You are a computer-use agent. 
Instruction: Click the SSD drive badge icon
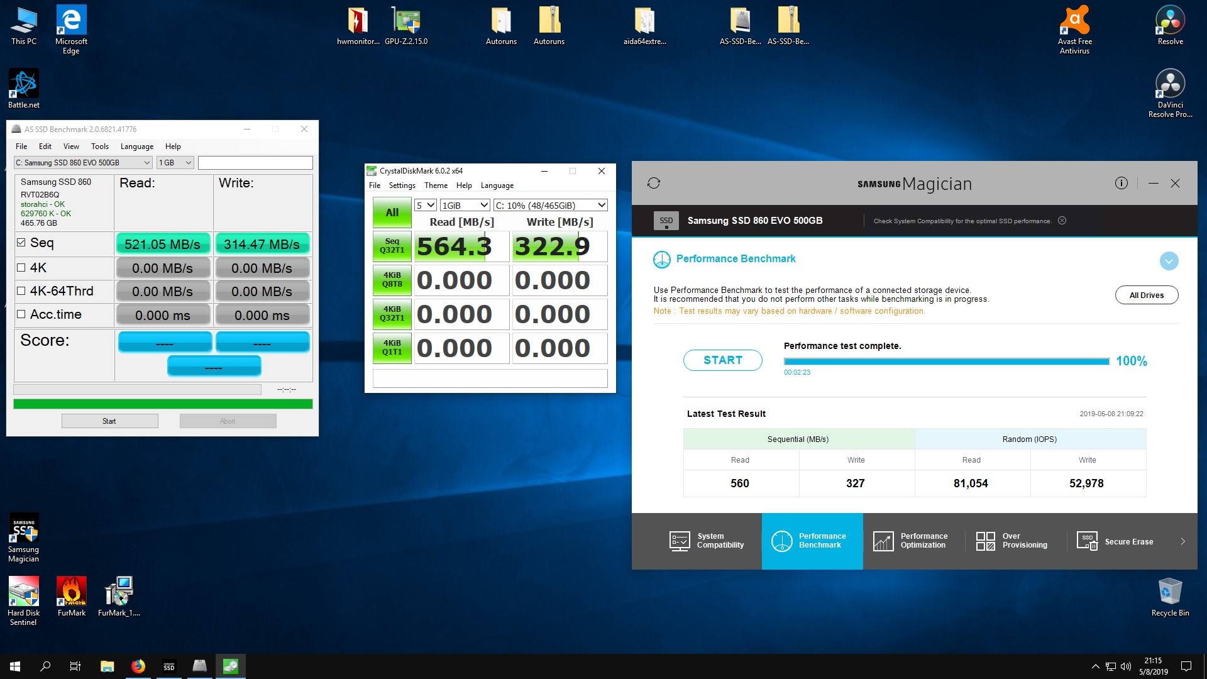pos(666,221)
